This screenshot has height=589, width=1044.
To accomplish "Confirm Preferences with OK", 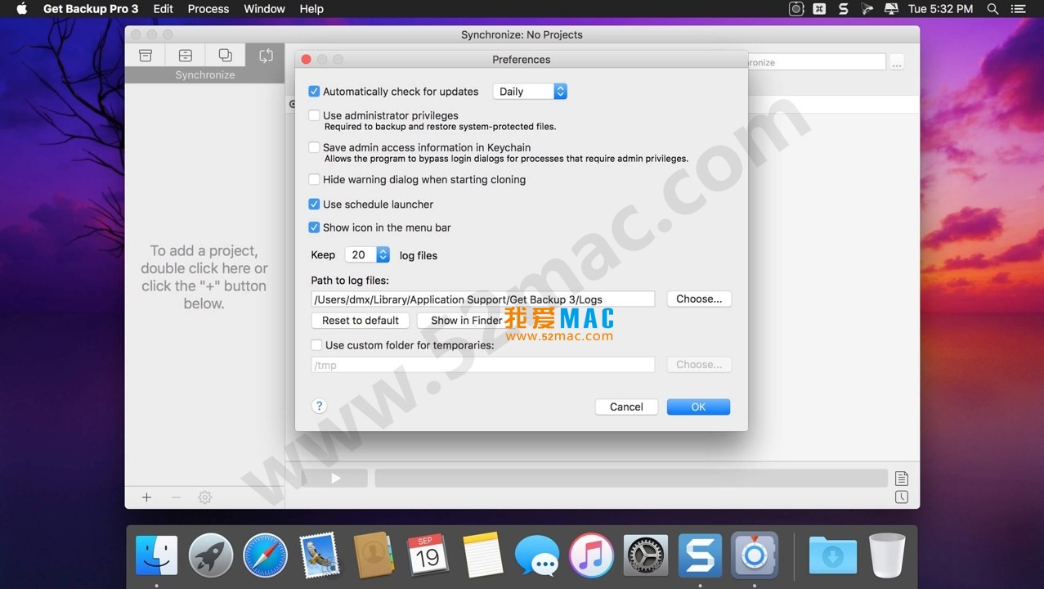I will (x=698, y=407).
